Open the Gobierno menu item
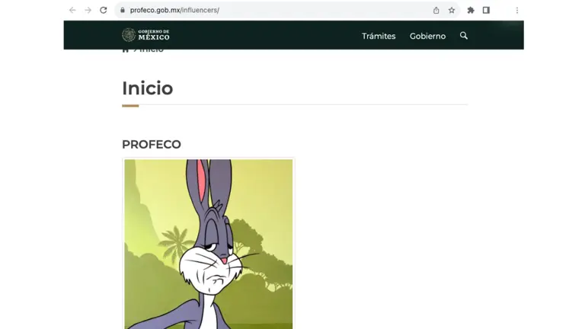 pos(427,37)
